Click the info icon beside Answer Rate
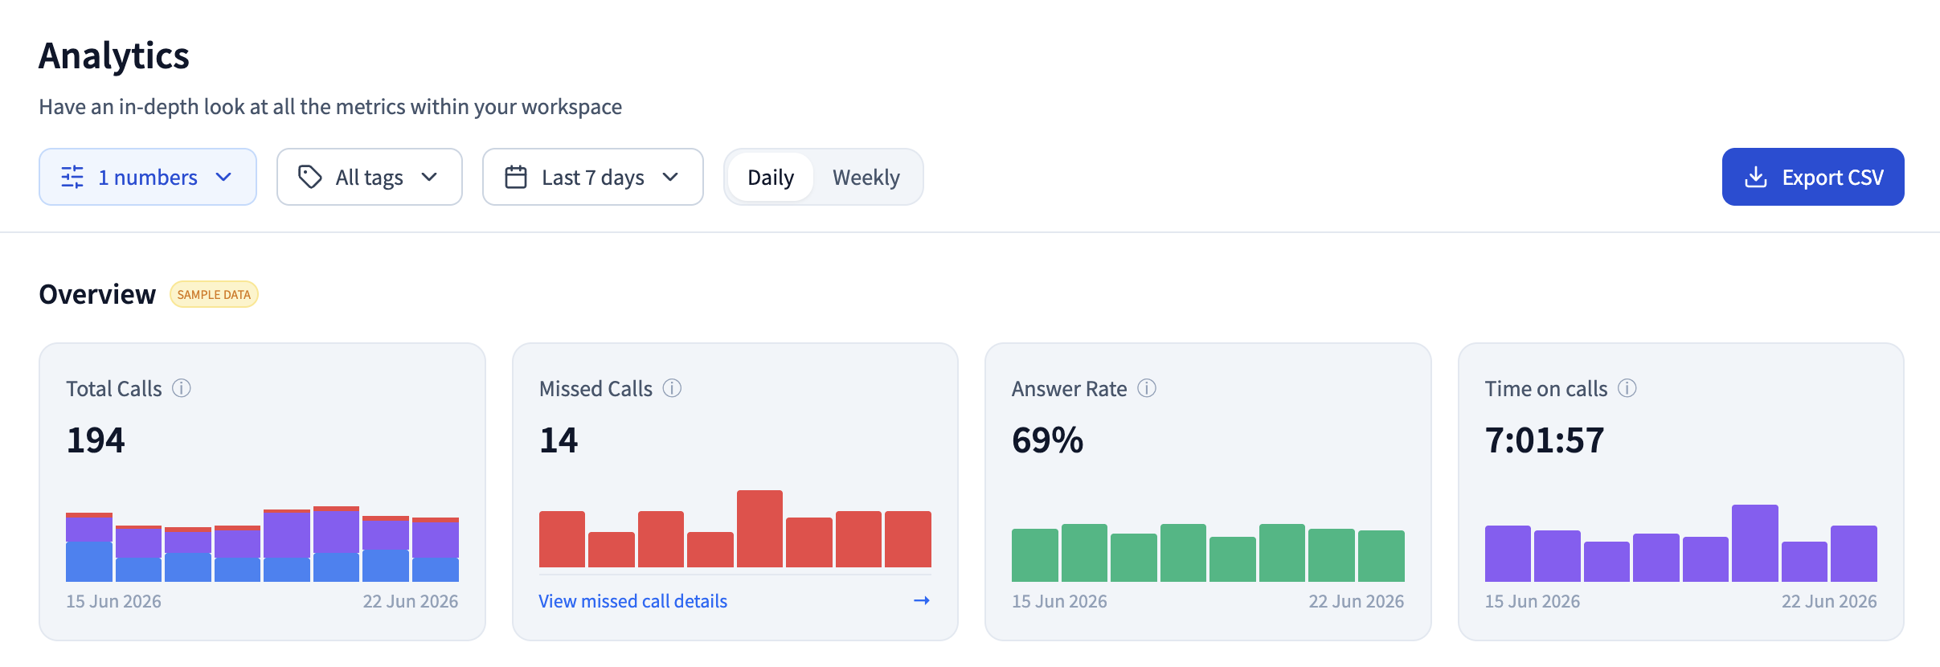 pyautogui.click(x=1147, y=388)
